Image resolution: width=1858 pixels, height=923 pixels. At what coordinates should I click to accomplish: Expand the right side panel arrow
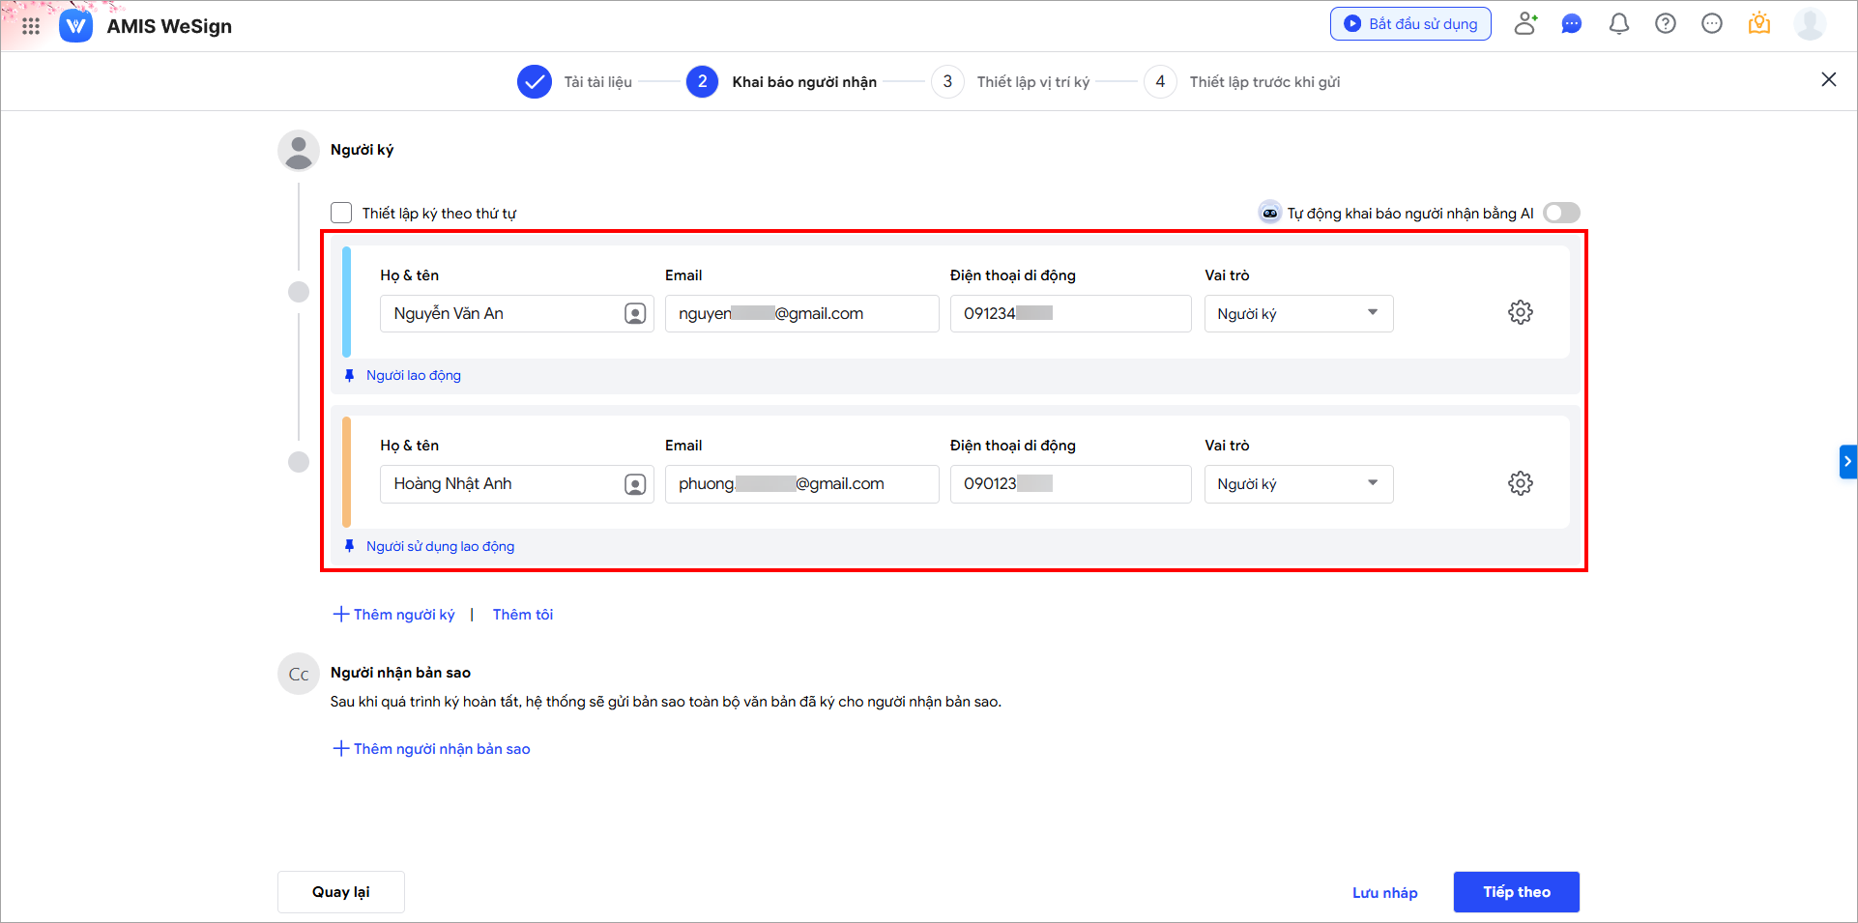1847,462
